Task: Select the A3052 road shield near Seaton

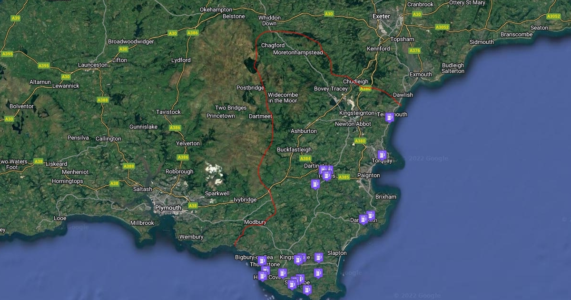Action: coord(553,16)
